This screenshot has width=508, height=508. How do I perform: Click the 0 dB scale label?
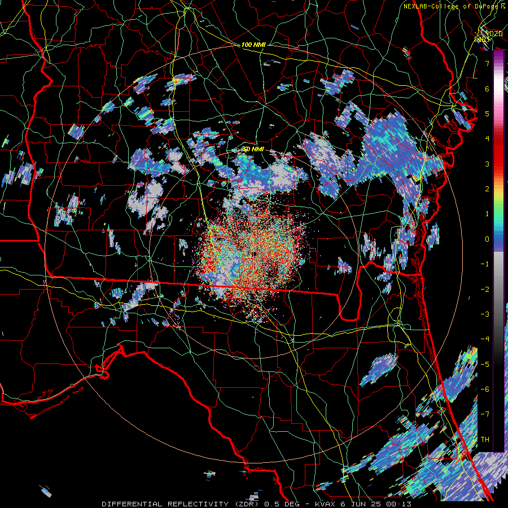coord(487,239)
